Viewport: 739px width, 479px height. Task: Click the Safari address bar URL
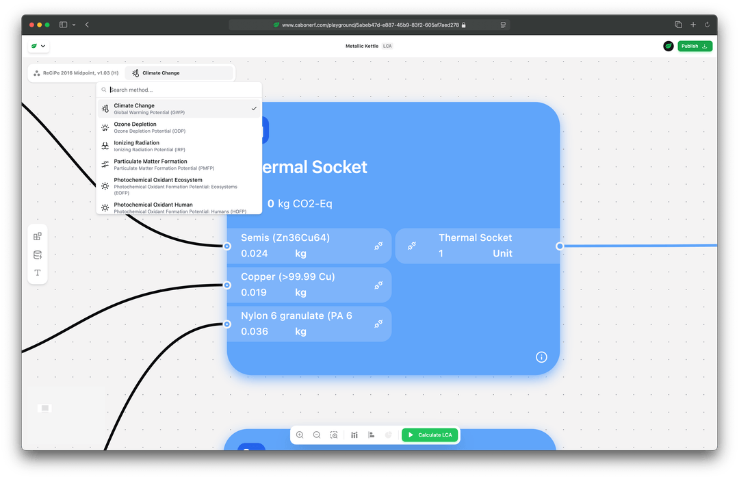tap(369, 25)
